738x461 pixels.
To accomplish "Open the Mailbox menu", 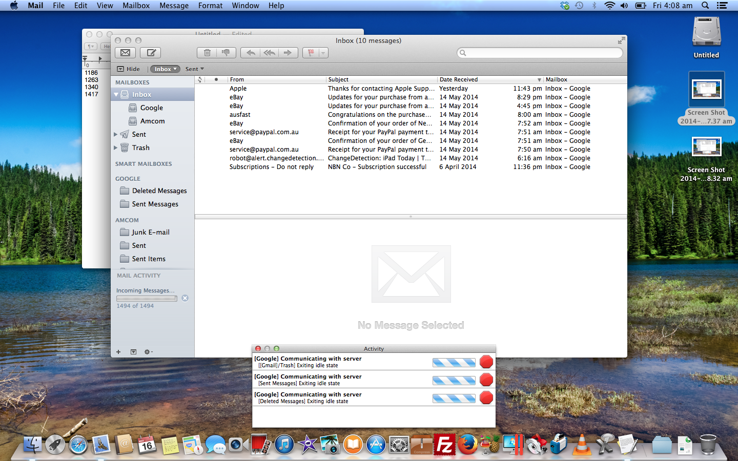I will (x=136, y=6).
